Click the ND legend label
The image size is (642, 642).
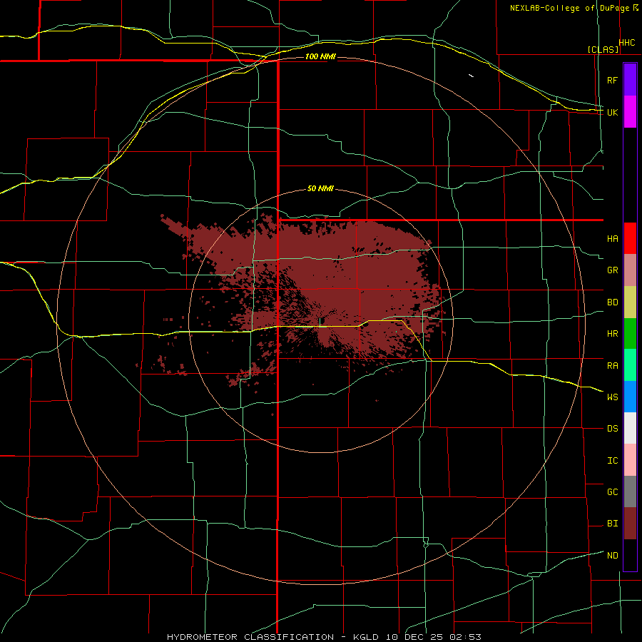coord(612,556)
